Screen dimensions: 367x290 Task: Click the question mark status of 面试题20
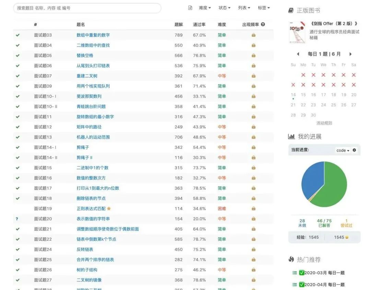point(17,219)
